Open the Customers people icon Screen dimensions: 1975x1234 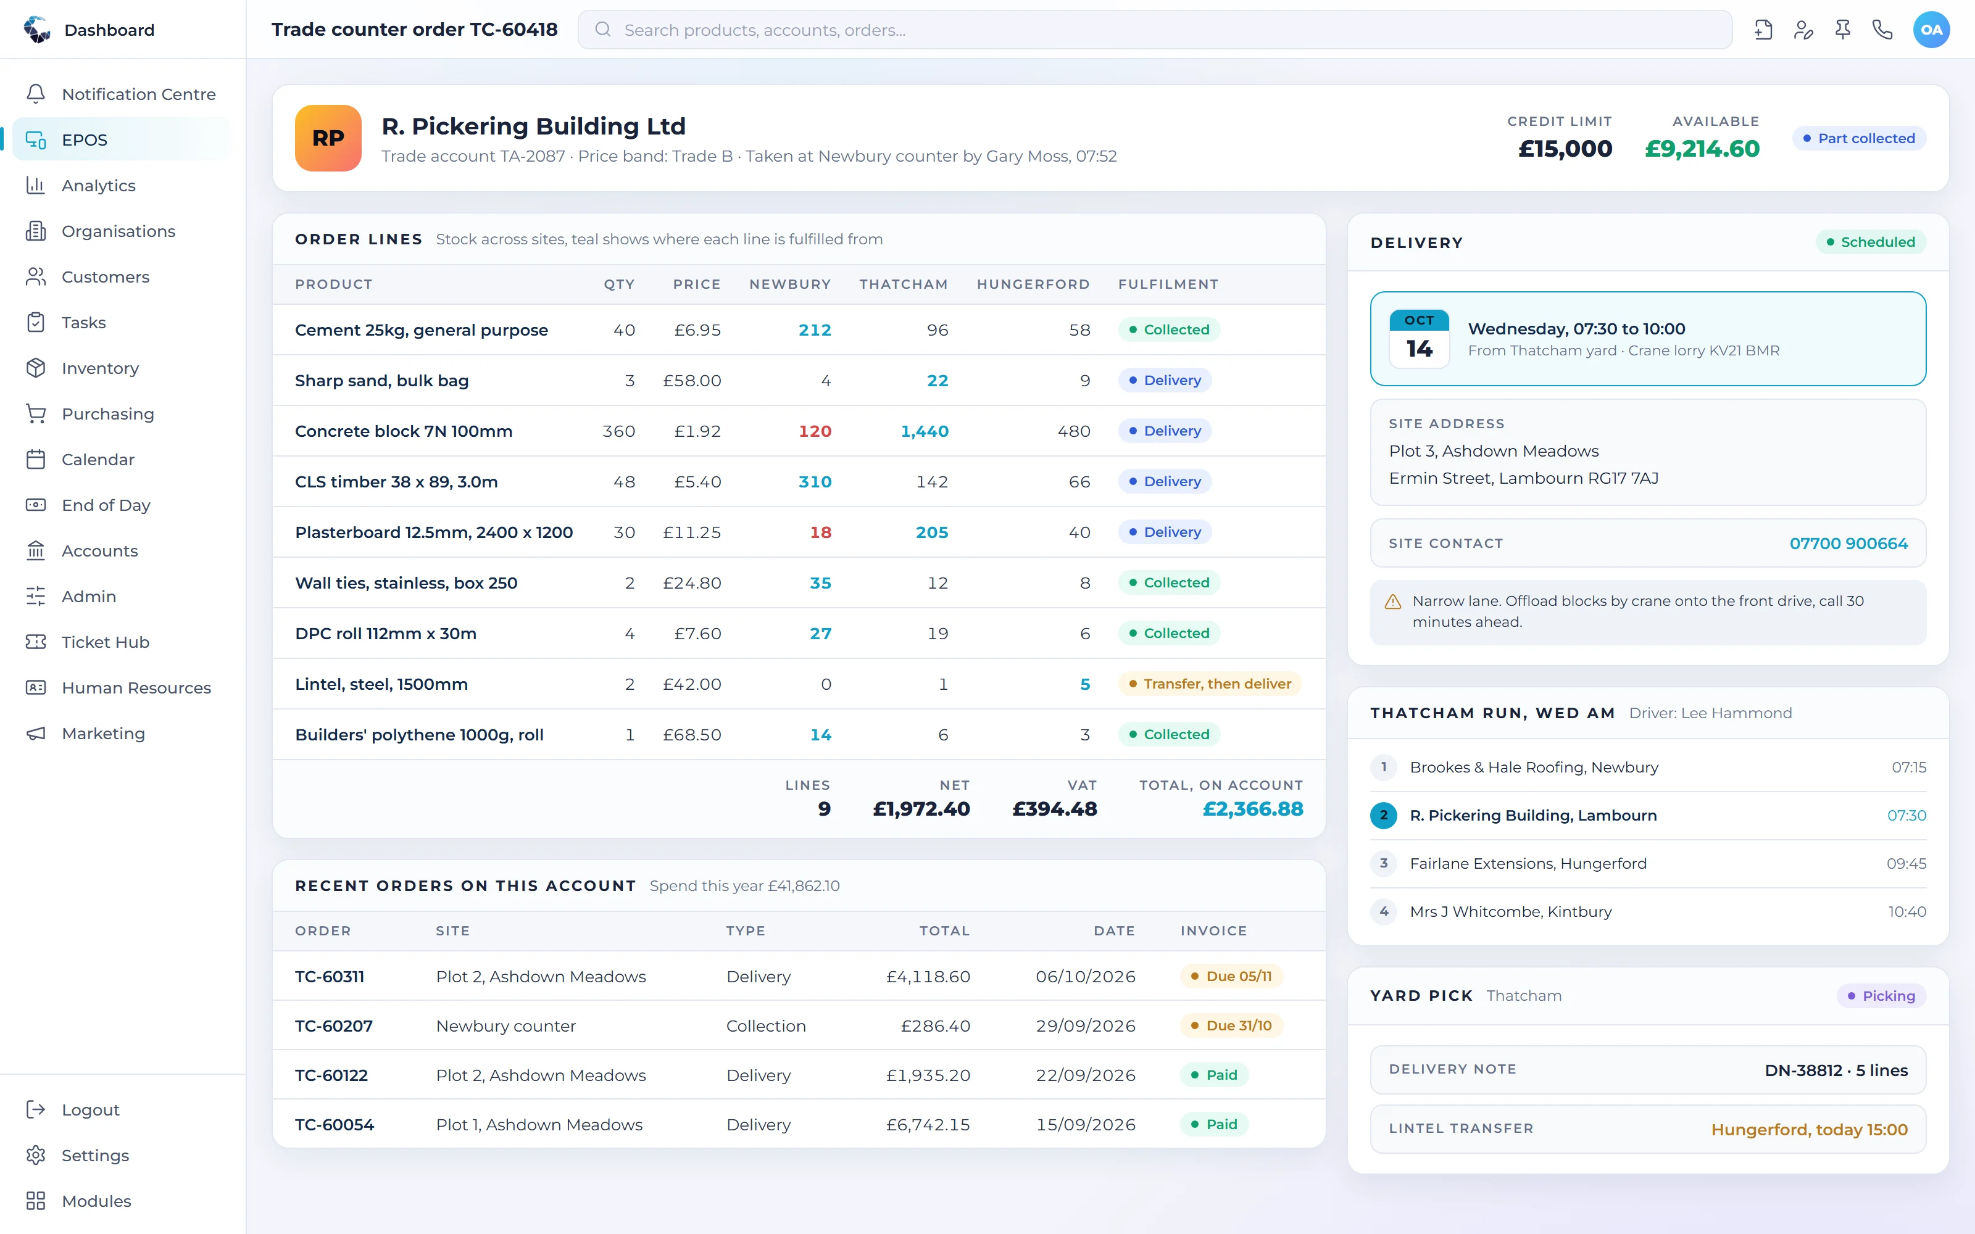(36, 276)
